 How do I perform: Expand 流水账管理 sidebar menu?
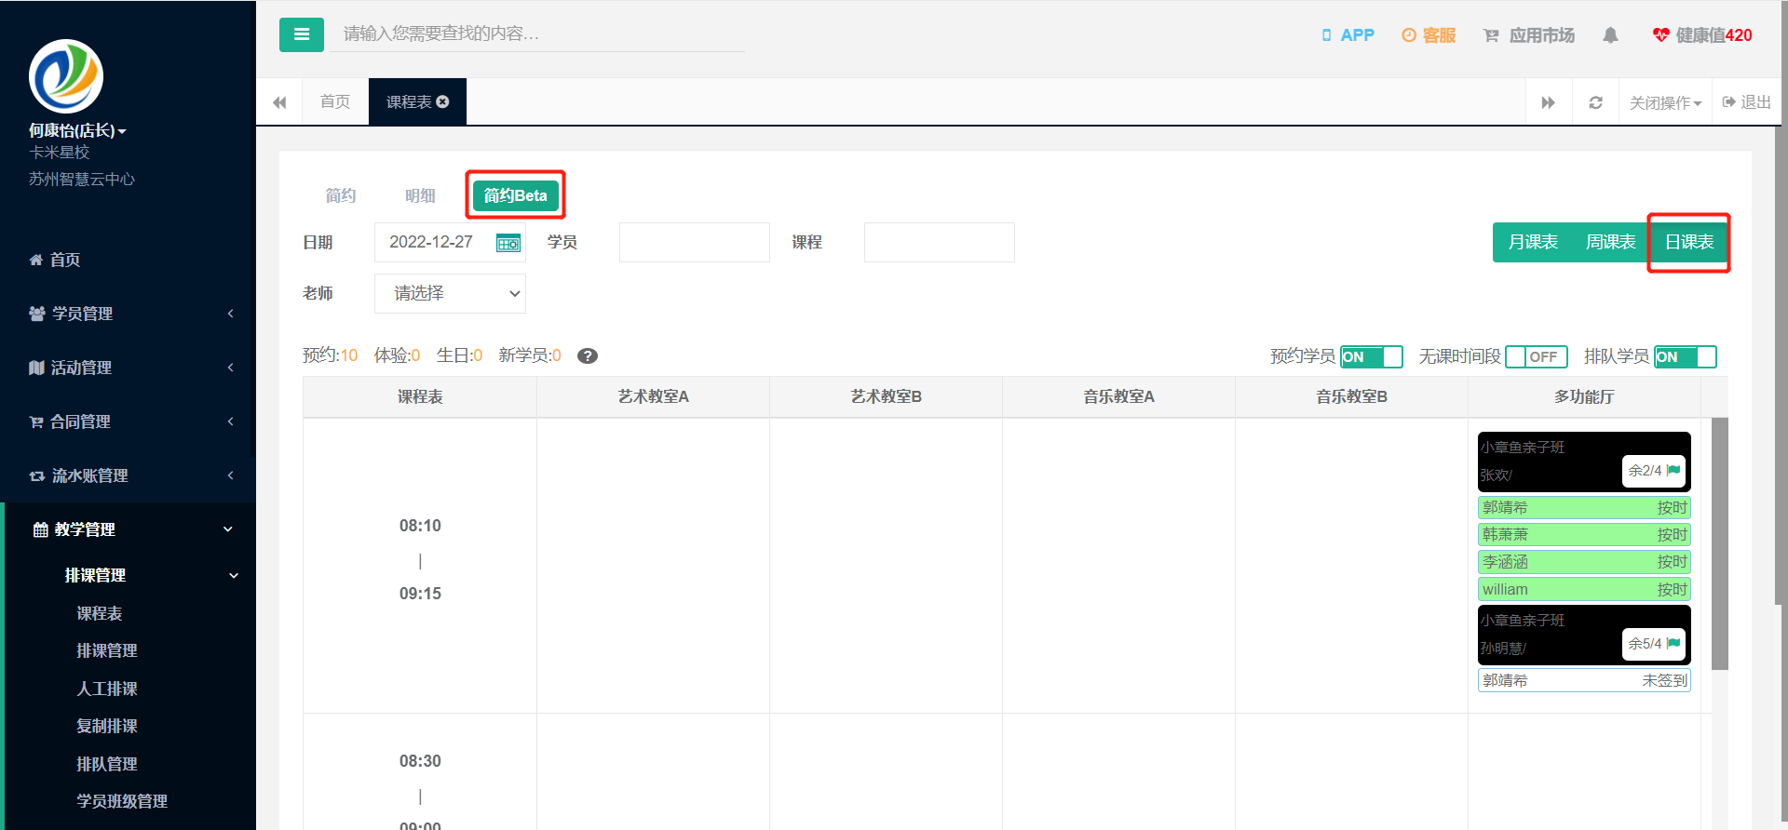pyautogui.click(x=128, y=475)
